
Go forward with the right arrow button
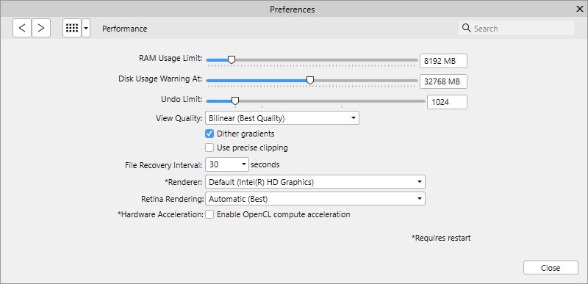tap(41, 28)
